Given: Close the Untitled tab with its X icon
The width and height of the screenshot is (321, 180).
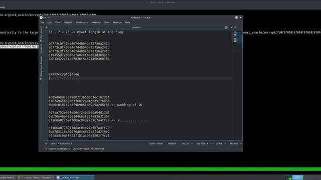Looking at the screenshot, I should point(226,27).
